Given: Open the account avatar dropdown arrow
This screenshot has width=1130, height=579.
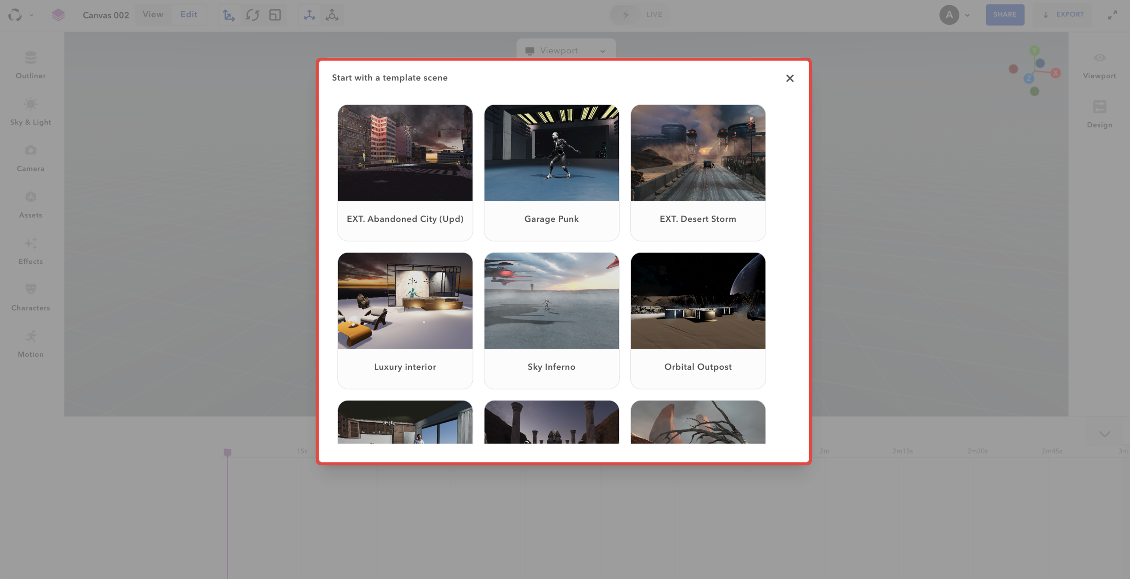Looking at the screenshot, I should pyautogui.click(x=967, y=15).
